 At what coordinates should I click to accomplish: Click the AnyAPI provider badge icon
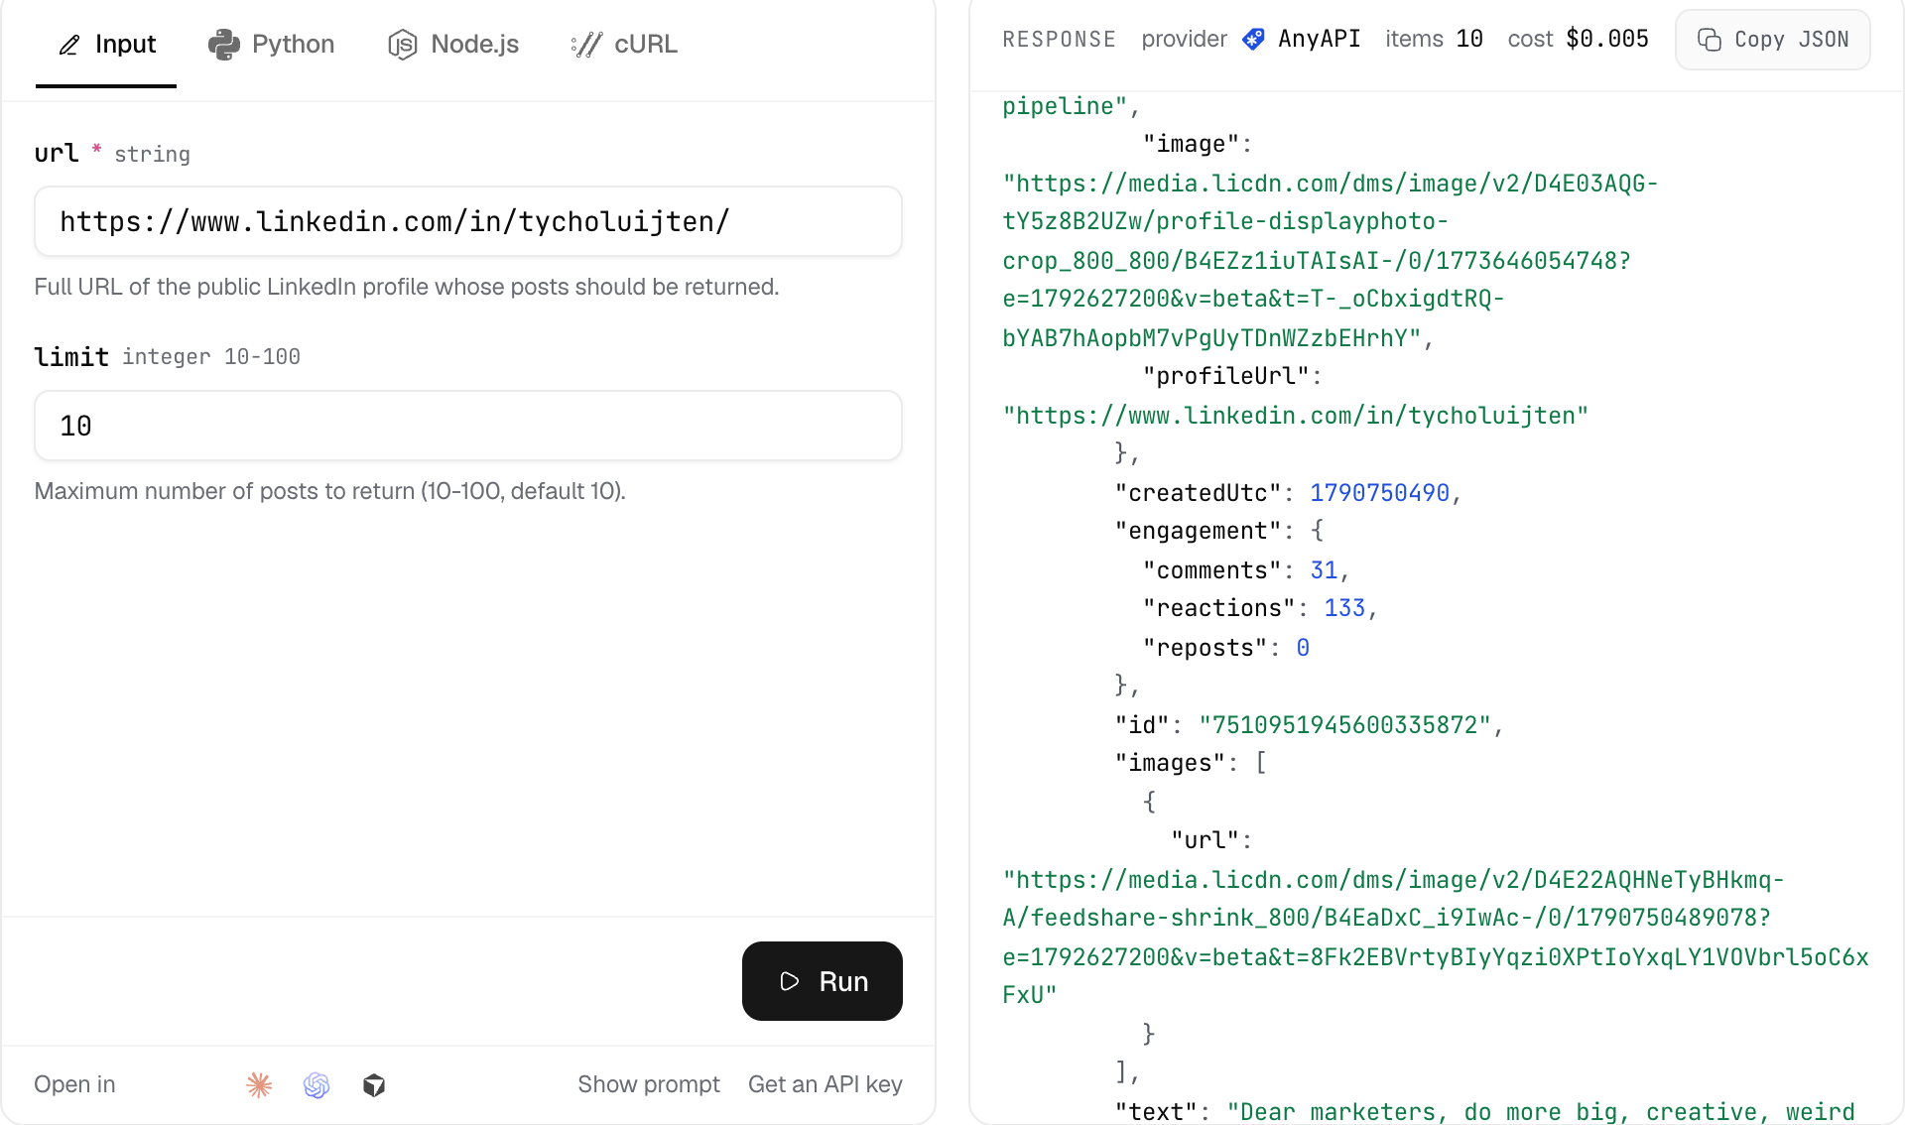1253,39
